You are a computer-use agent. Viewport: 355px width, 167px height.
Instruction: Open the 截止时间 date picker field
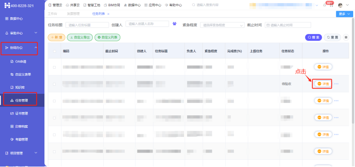coord(288,25)
